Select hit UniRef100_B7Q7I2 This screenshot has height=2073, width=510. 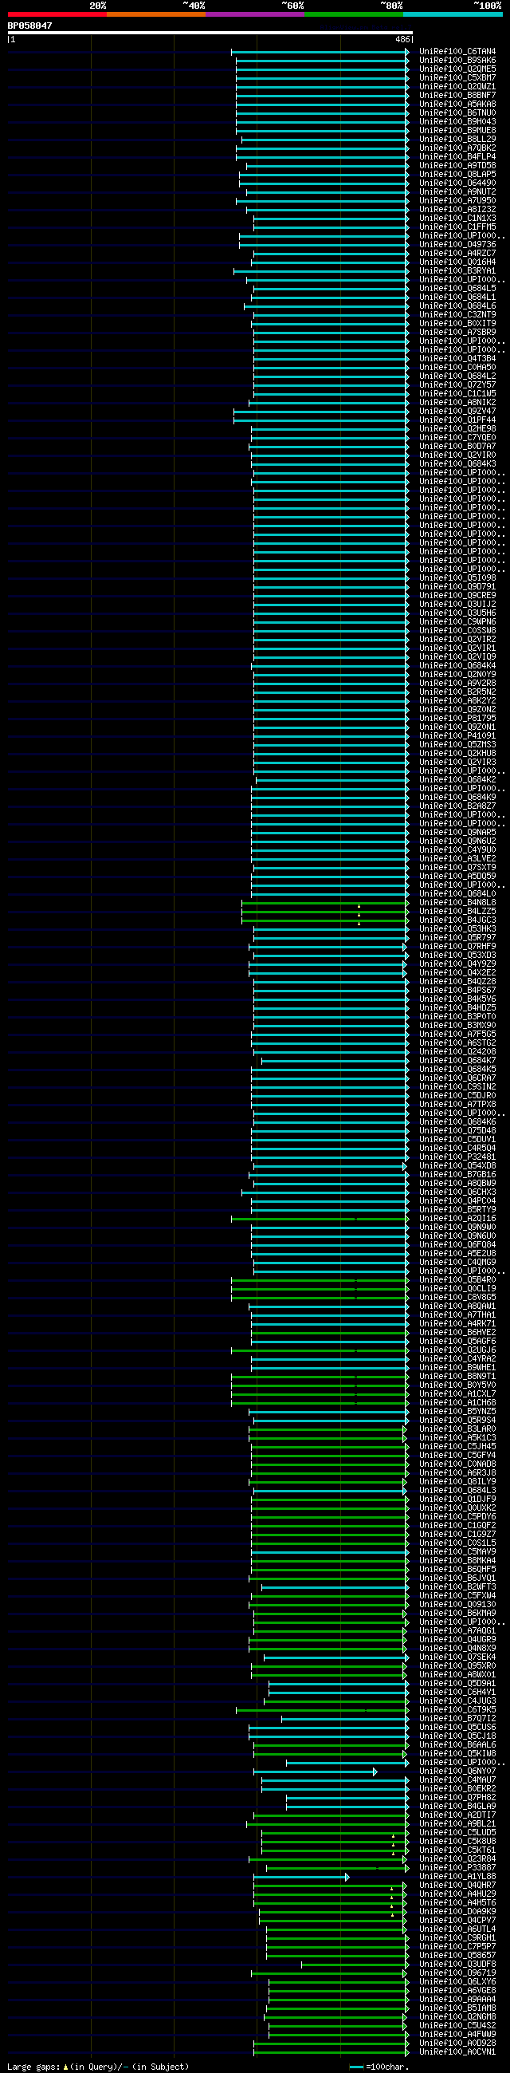[x=457, y=1719]
